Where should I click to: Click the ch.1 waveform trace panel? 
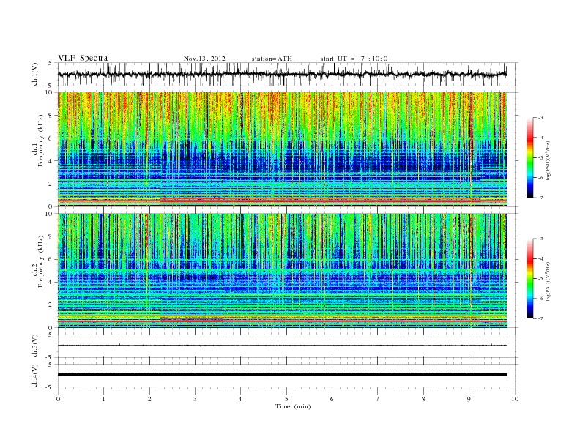[x=288, y=74]
